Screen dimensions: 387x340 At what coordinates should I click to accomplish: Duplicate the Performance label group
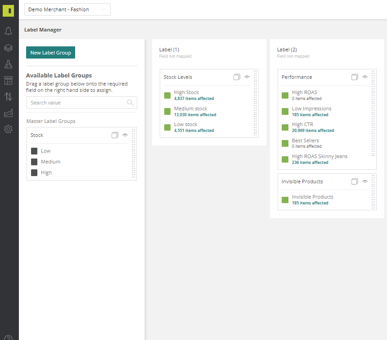click(355, 77)
